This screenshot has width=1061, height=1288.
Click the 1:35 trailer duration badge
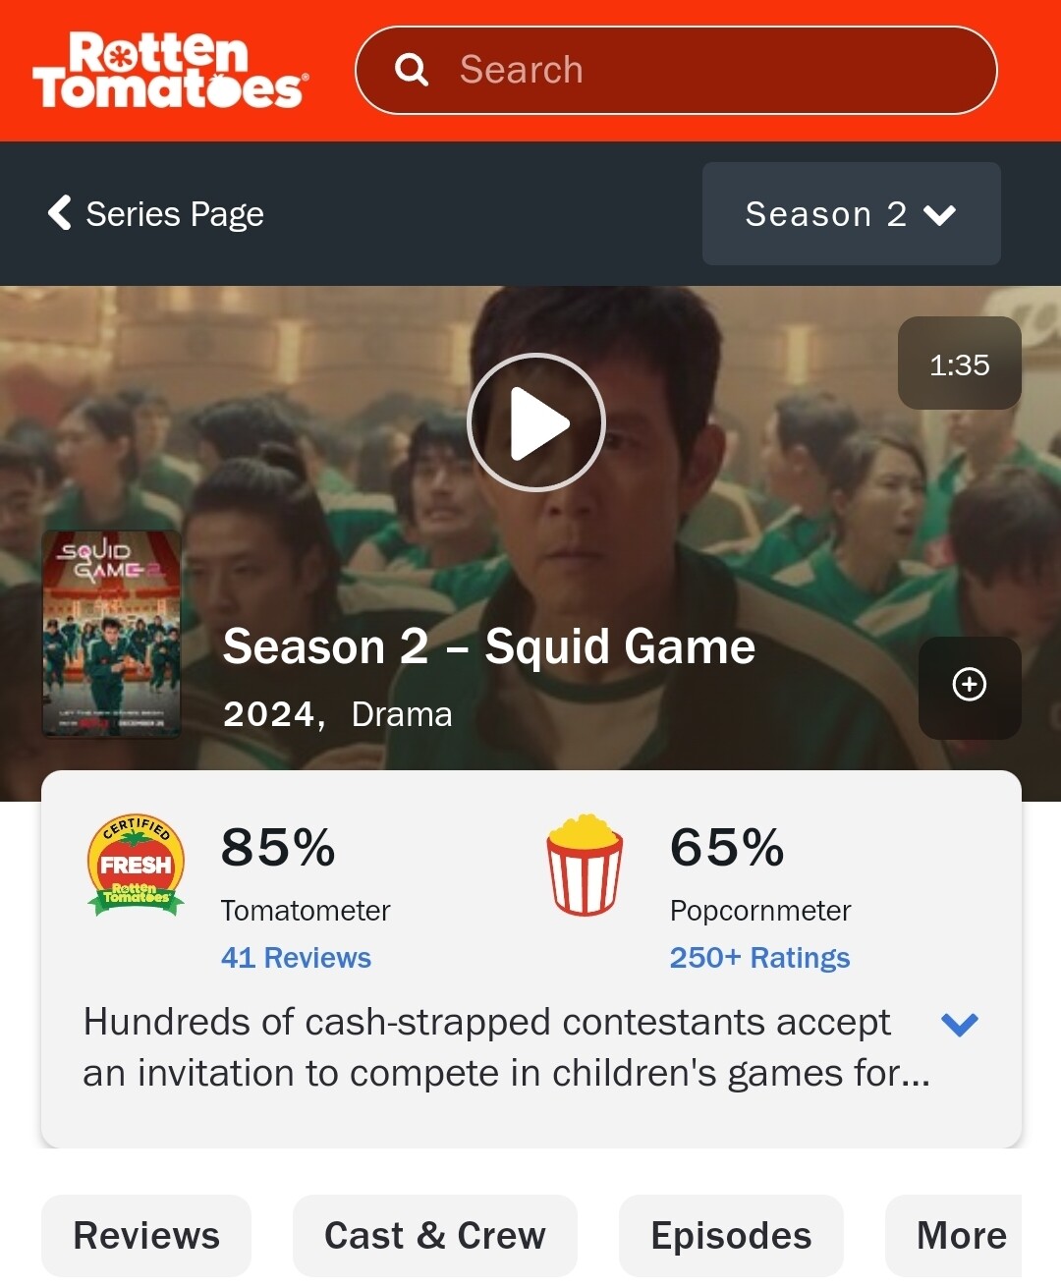[960, 364]
